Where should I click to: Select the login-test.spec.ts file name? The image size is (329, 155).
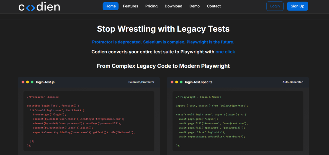[199, 82]
